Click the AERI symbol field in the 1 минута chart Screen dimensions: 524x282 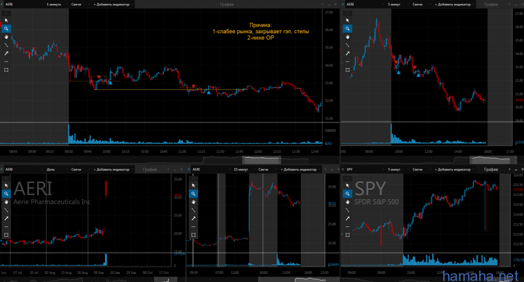tap(24, 4)
